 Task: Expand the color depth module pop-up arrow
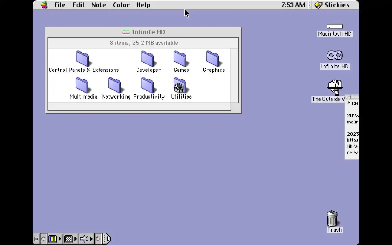(60, 239)
